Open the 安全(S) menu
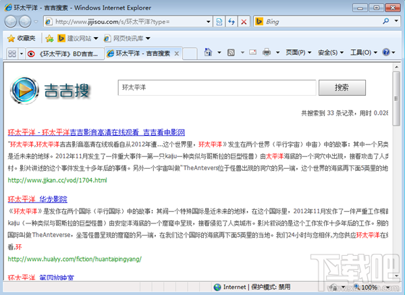The height and width of the screenshot is (295, 405). pos(331,53)
